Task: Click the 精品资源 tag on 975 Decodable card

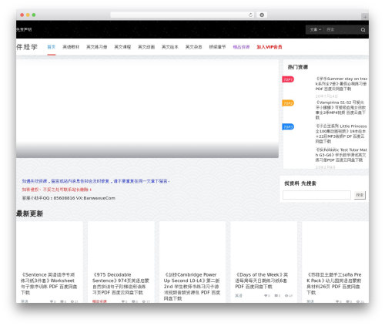Action: (x=99, y=301)
